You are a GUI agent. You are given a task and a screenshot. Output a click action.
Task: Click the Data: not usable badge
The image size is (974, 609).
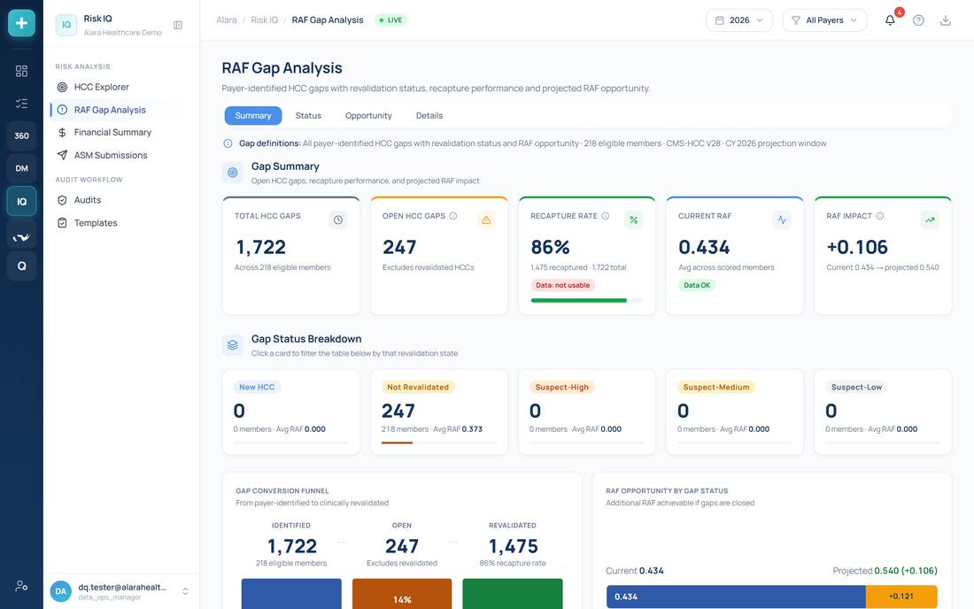tap(563, 285)
